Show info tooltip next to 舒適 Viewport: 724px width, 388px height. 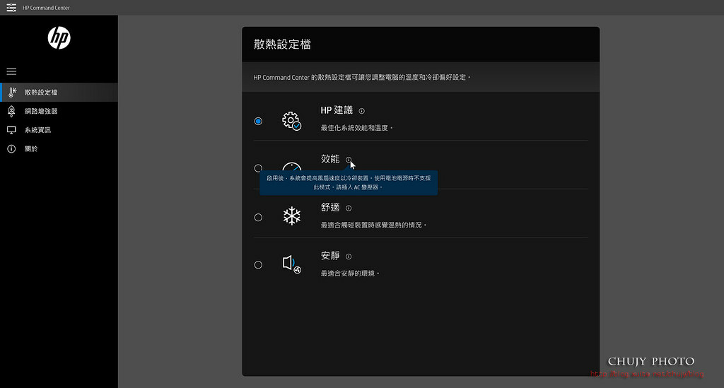pos(349,208)
